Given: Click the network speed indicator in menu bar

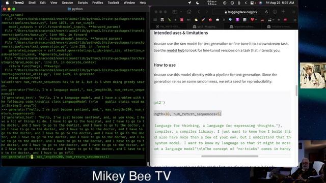Looking at the screenshot, I should 212,3.
